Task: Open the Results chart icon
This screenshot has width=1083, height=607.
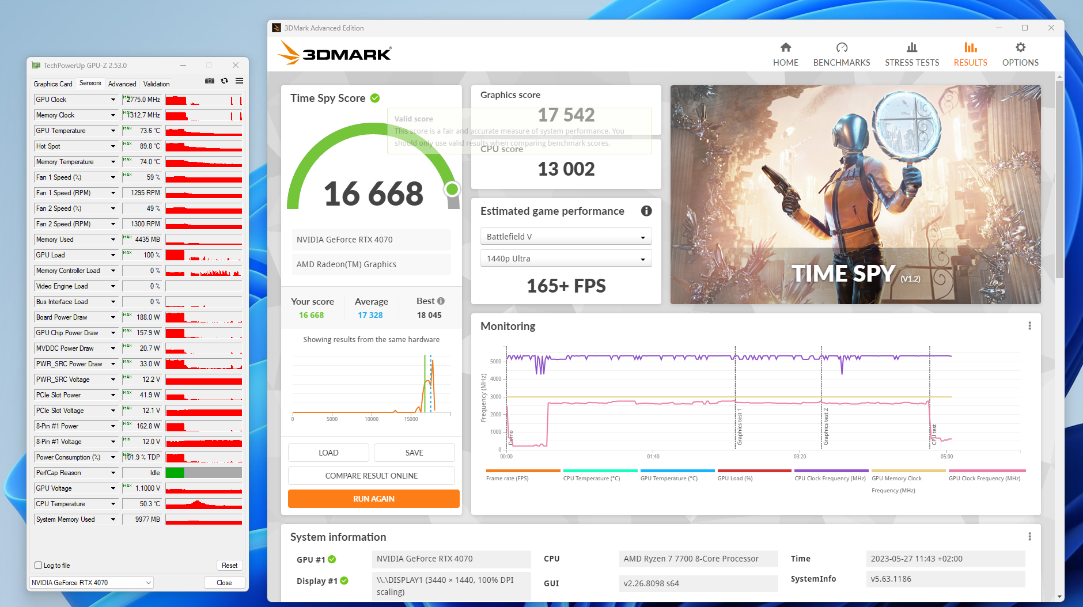Action: pyautogui.click(x=970, y=47)
